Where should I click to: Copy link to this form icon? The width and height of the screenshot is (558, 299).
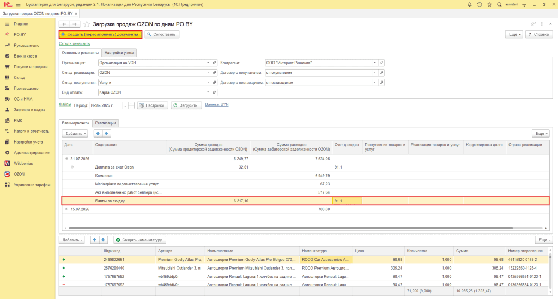(533, 24)
